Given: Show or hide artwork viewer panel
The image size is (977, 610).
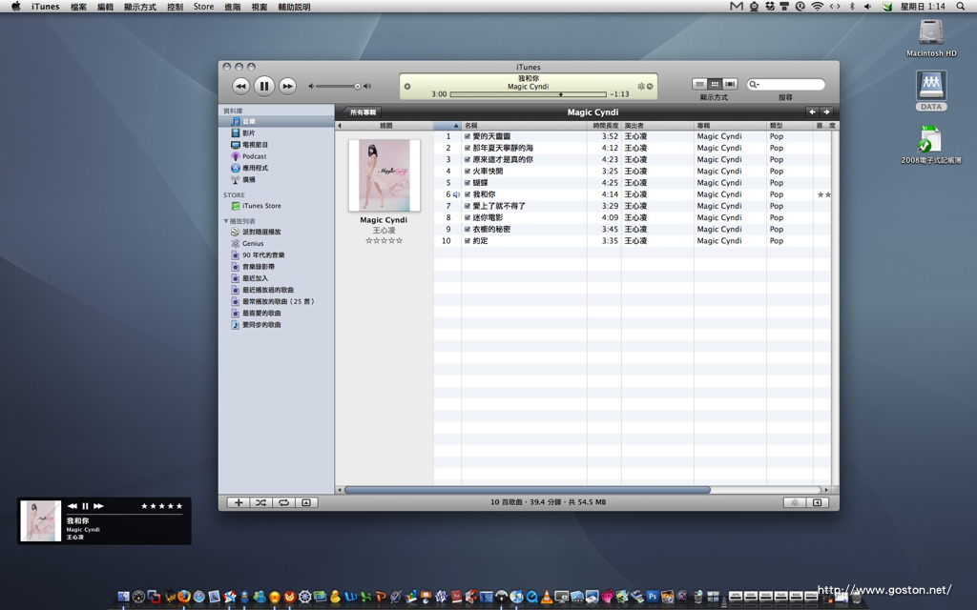Looking at the screenshot, I should click(x=306, y=502).
